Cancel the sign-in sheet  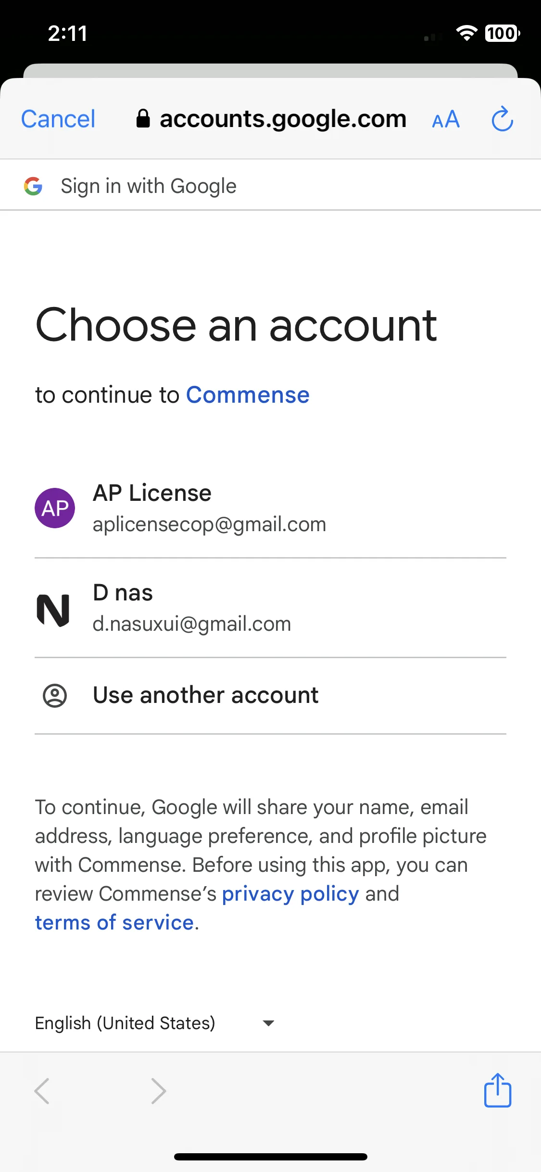click(58, 119)
